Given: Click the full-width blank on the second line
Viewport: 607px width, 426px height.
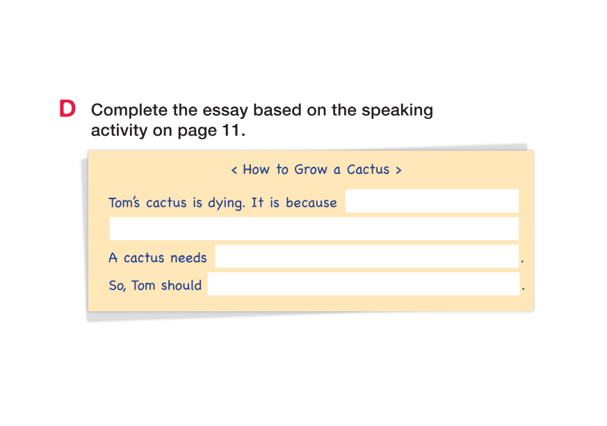Looking at the screenshot, I should click(314, 228).
